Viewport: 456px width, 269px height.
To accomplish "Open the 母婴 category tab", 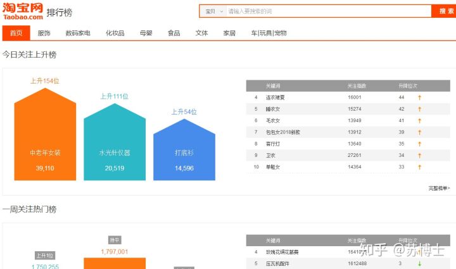I will click(x=146, y=33).
